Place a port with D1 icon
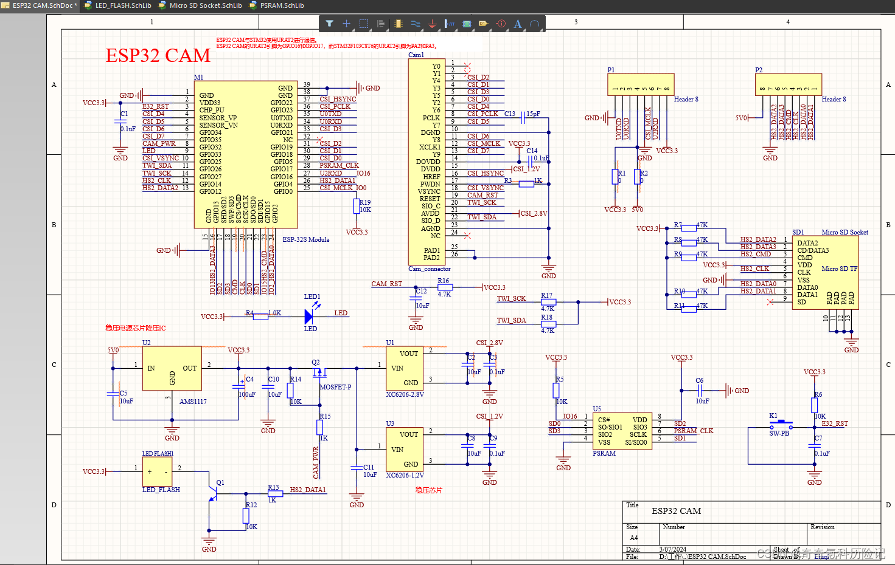 [484, 24]
